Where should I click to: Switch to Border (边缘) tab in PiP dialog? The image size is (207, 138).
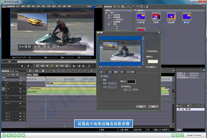(110, 72)
